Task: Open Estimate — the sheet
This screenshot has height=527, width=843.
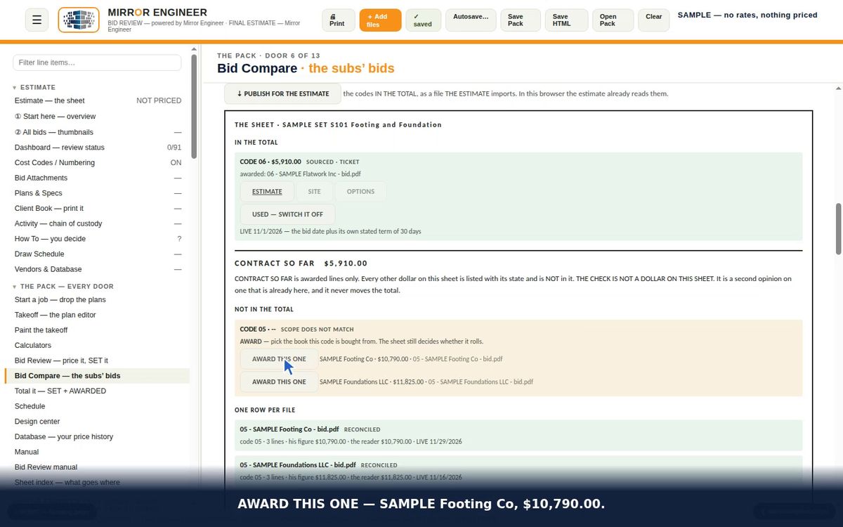Action: [98, 100]
